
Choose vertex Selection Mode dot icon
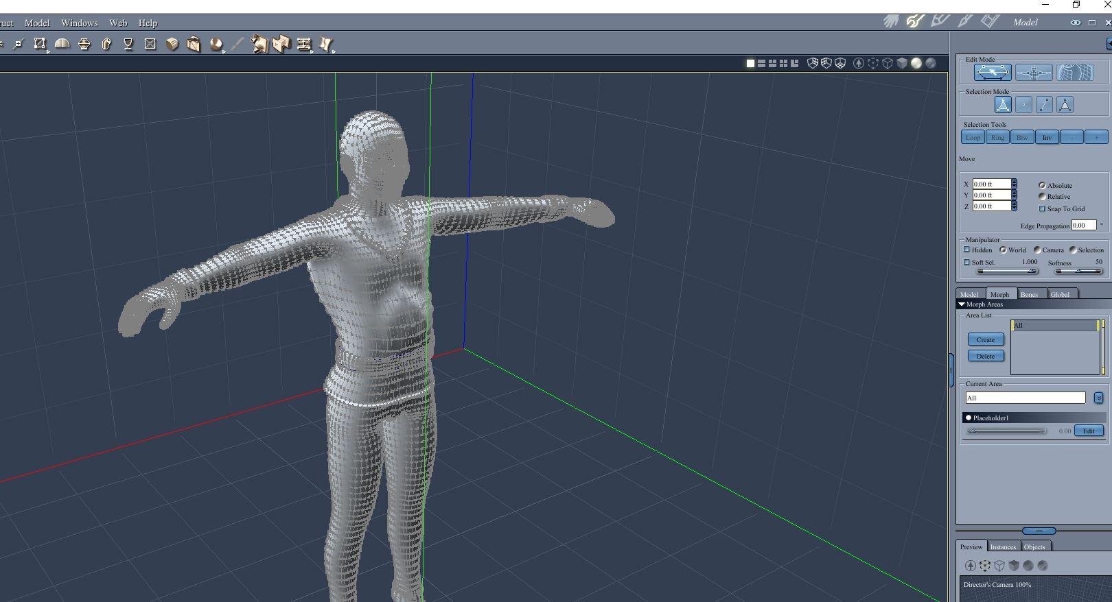[x=1023, y=105]
